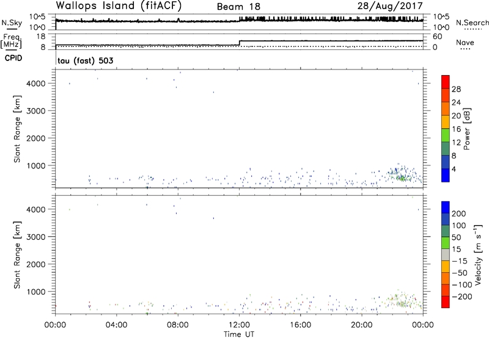This screenshot has width=489, height=338.
Task: Click the red segment below -200 on Velocity bar
Action: pyautogui.click(x=446, y=302)
